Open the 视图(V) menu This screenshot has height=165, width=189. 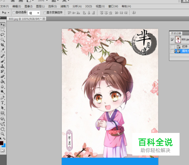pos(100,6)
